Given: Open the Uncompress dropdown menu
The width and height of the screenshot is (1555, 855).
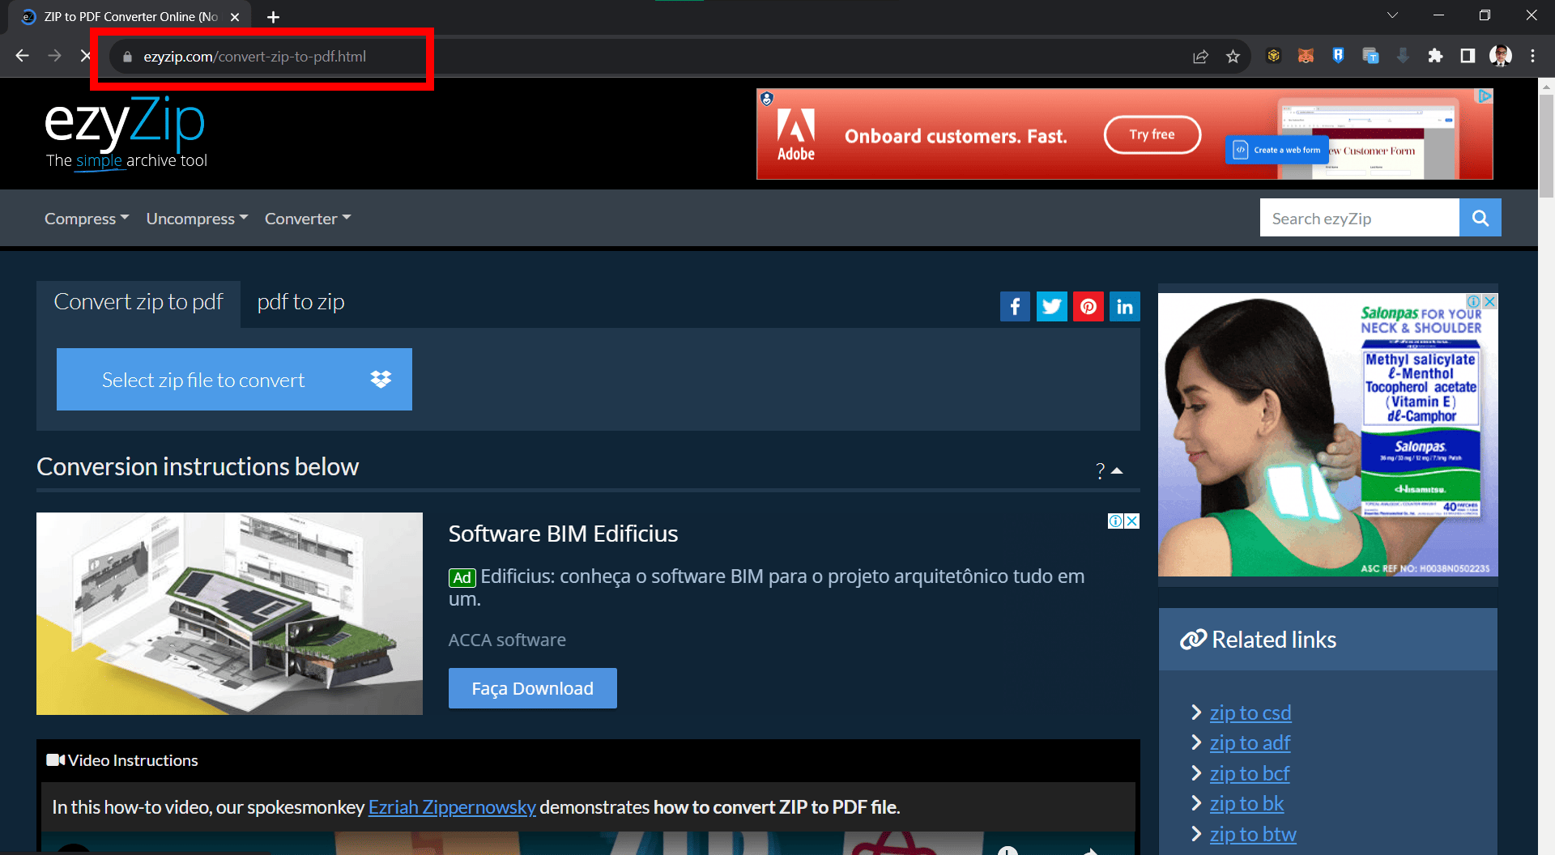Looking at the screenshot, I should click(196, 218).
